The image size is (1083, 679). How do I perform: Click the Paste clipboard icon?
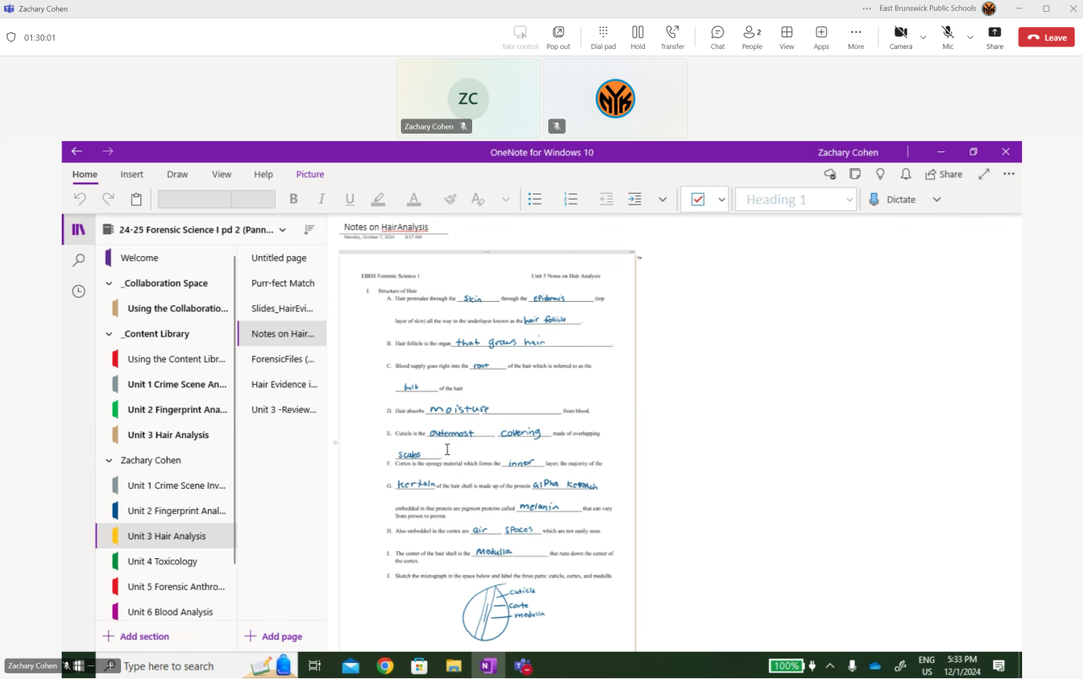click(136, 200)
